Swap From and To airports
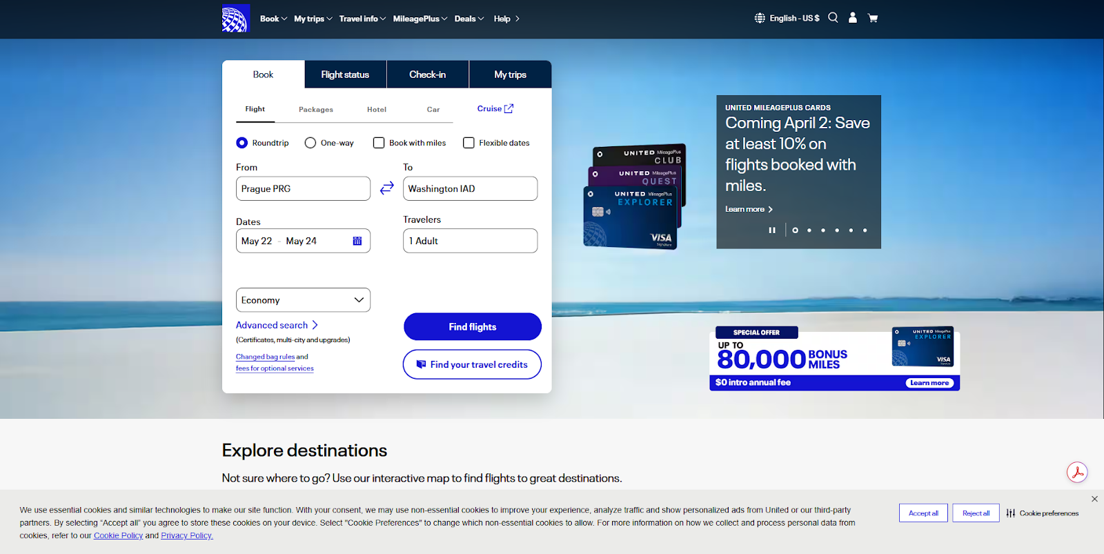 (387, 188)
